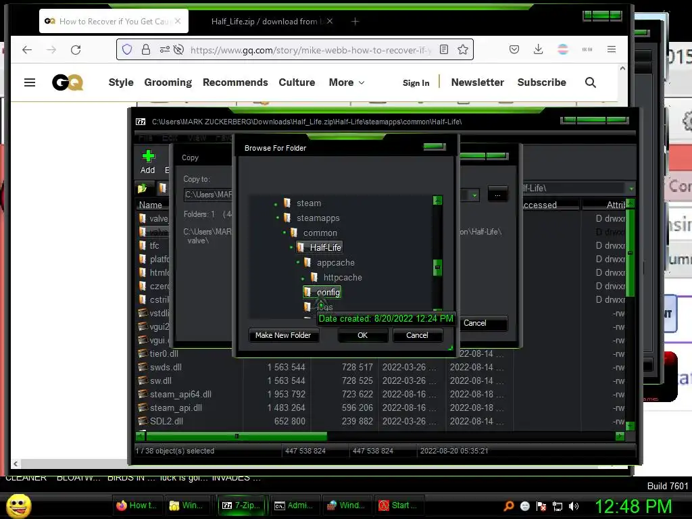Click the volume speaker tray icon
692x519 pixels.
tap(573, 506)
